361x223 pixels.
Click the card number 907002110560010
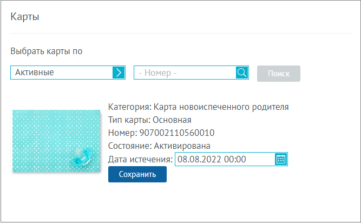[x=177, y=133]
